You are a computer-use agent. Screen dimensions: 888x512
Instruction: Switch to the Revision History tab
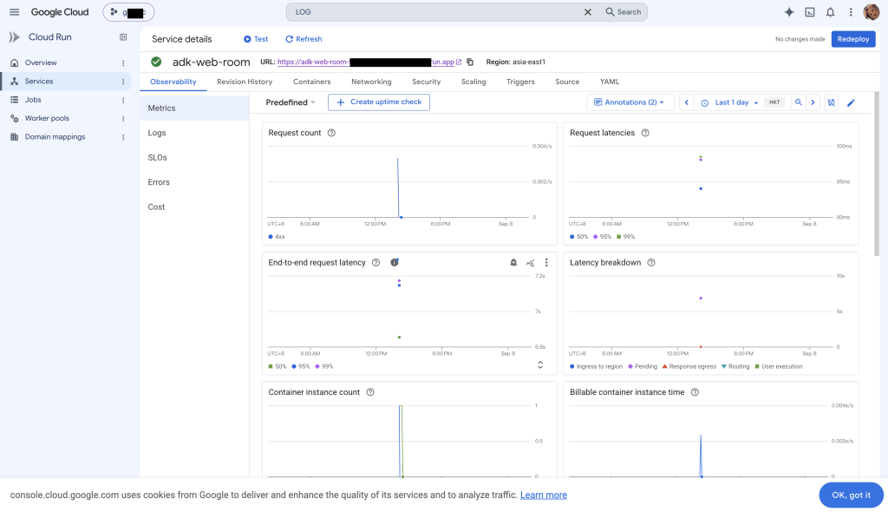coord(245,82)
